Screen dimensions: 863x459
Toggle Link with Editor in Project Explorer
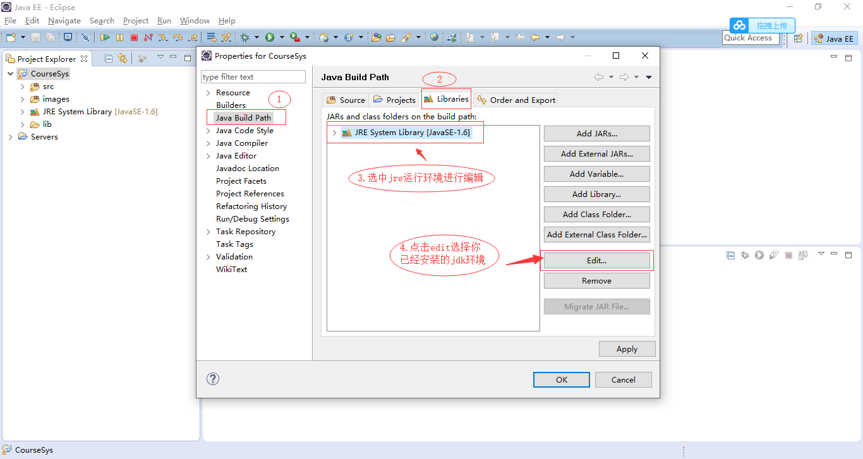pos(123,58)
